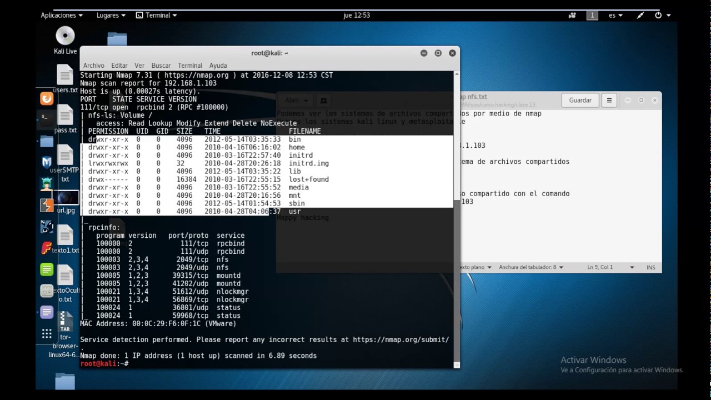
Task: Click the clock jue 12:53
Action: tap(357, 16)
